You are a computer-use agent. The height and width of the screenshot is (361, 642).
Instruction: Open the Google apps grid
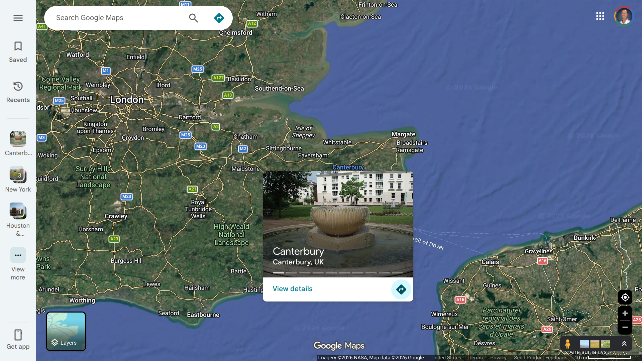tap(600, 16)
